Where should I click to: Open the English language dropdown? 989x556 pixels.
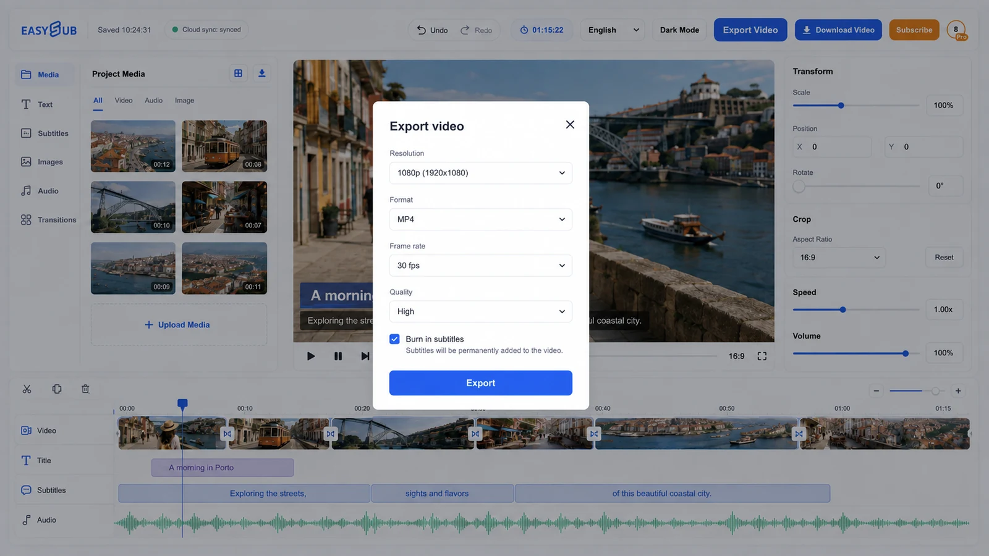613,30
